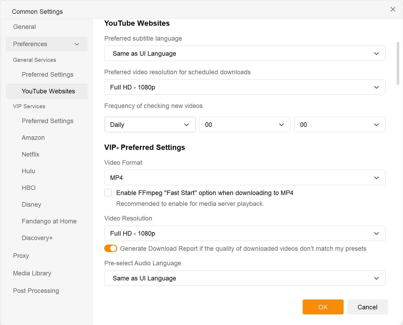The height and width of the screenshot is (325, 403).
Task: Open the Pre-select Audio Language dropdown
Action: [244, 278]
